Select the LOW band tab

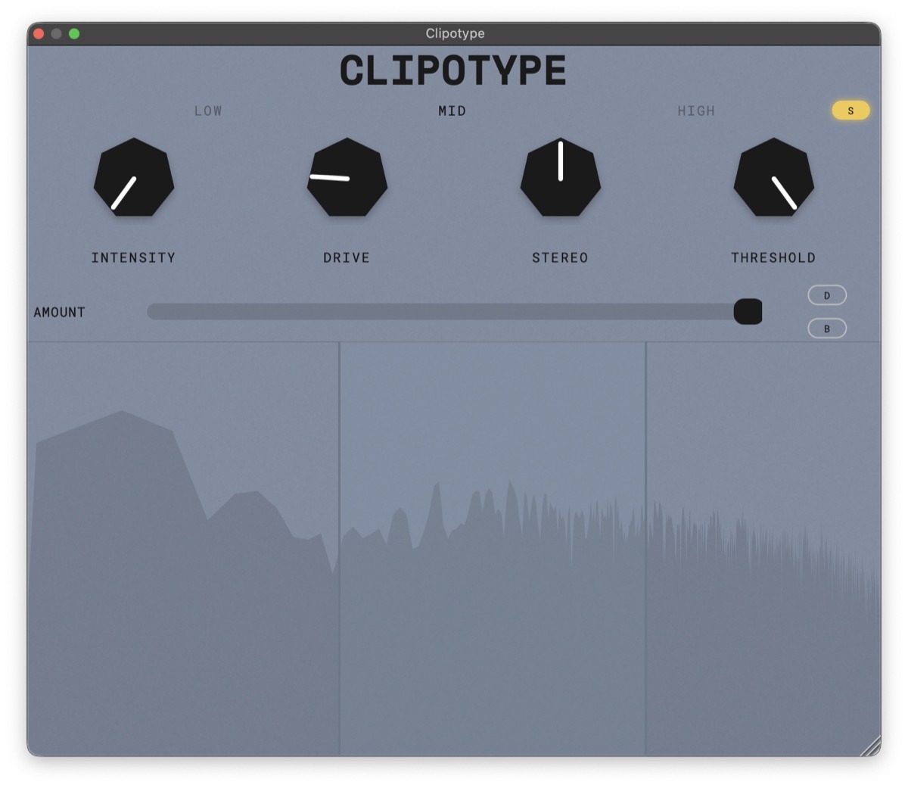click(208, 111)
